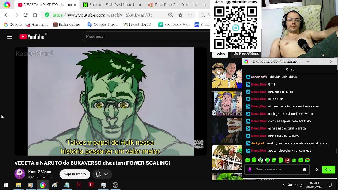Open the Honeygain bookmark

(37, 25)
